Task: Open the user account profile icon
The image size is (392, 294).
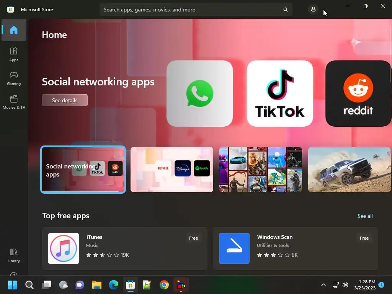Action: (x=313, y=10)
